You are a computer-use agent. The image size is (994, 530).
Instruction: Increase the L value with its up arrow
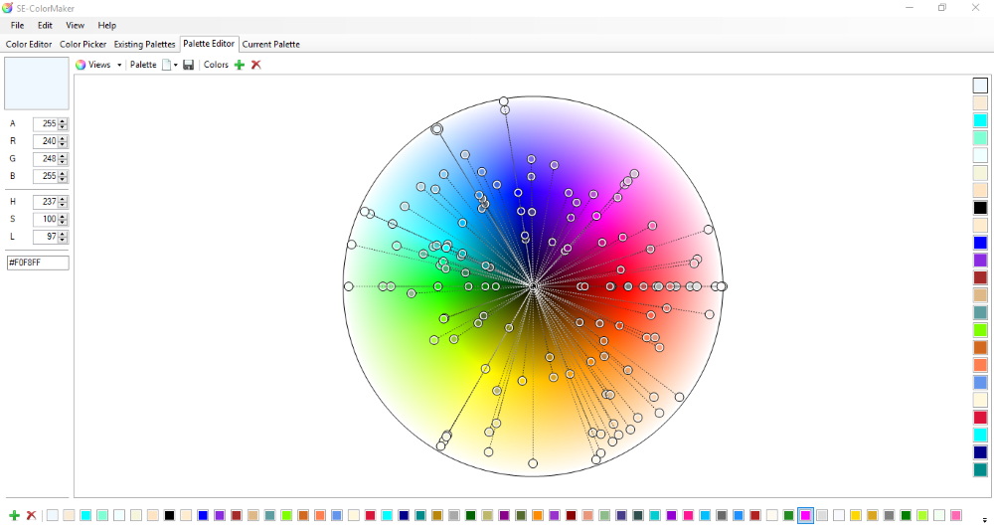pos(62,234)
